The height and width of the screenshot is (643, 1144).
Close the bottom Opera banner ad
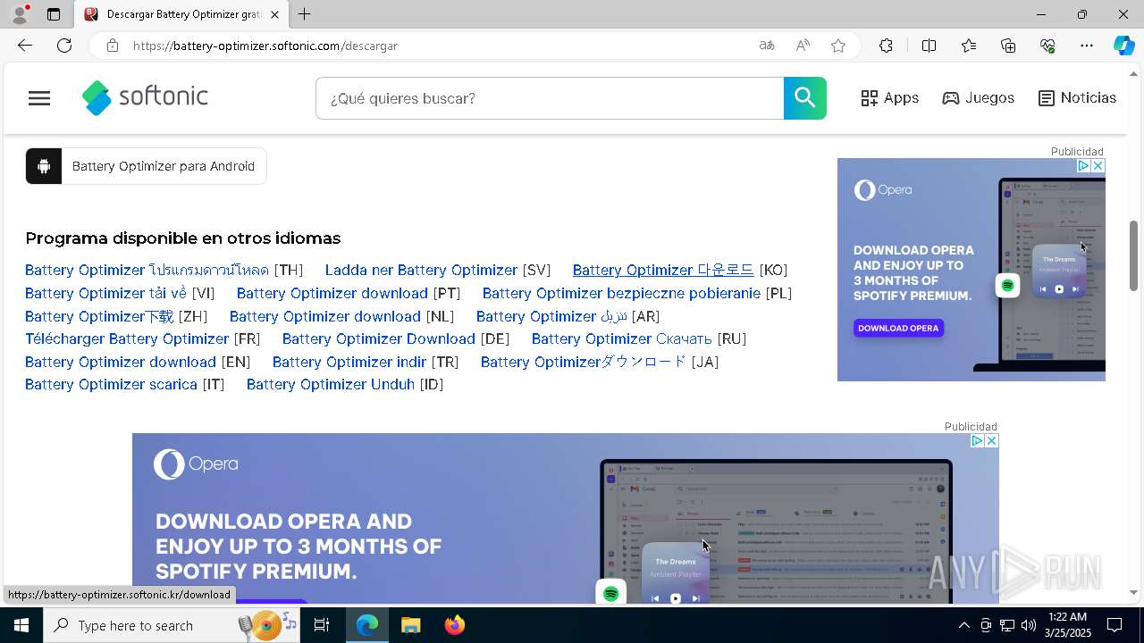(991, 441)
